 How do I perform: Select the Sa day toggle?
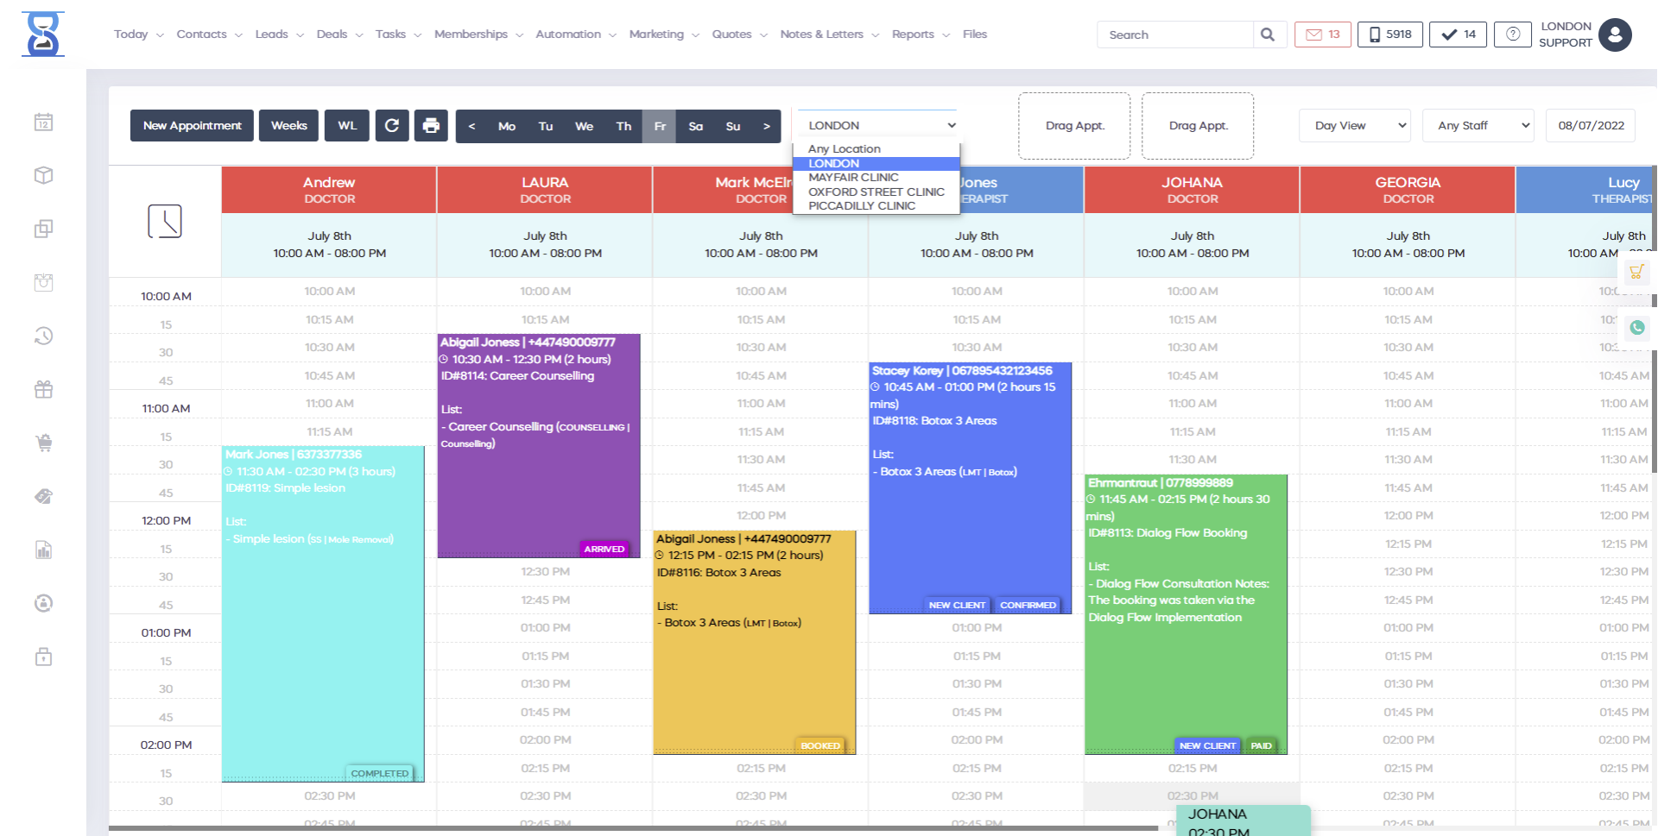[696, 126]
